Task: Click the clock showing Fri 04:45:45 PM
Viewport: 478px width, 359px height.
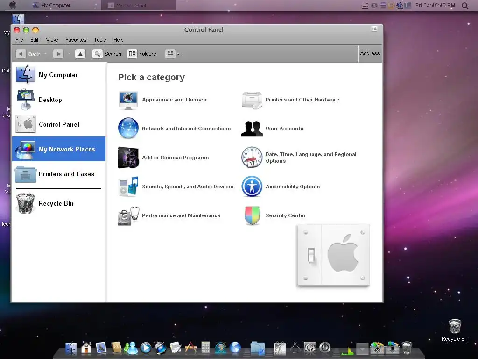Action: click(x=435, y=6)
